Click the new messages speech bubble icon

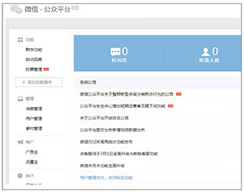(116, 52)
